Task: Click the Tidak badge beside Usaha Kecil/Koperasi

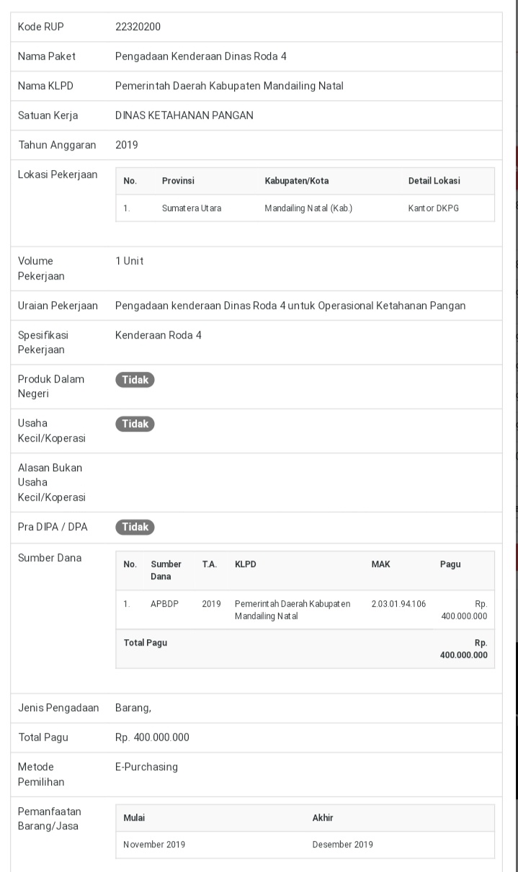Action: [135, 424]
